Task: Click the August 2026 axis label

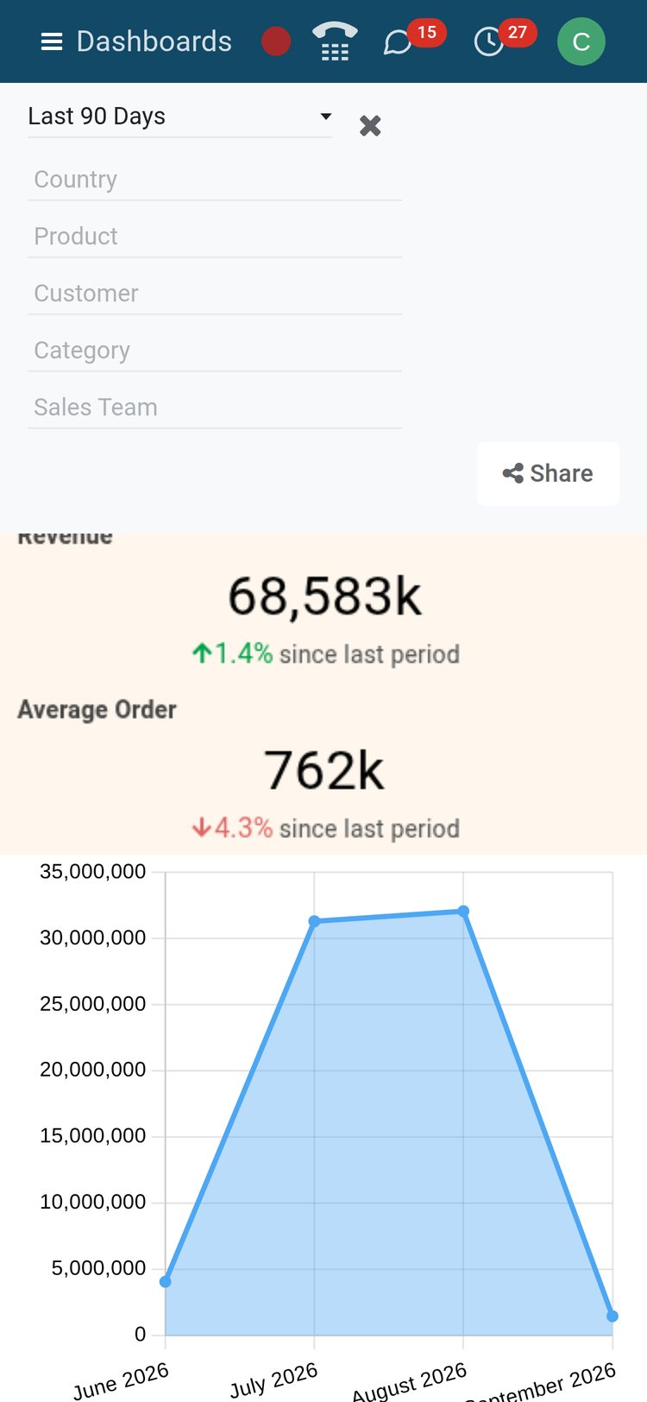Action: coord(410,1381)
